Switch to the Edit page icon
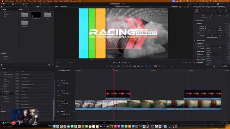Image resolution: width=230 pixels, height=129 pixels. 105,123
